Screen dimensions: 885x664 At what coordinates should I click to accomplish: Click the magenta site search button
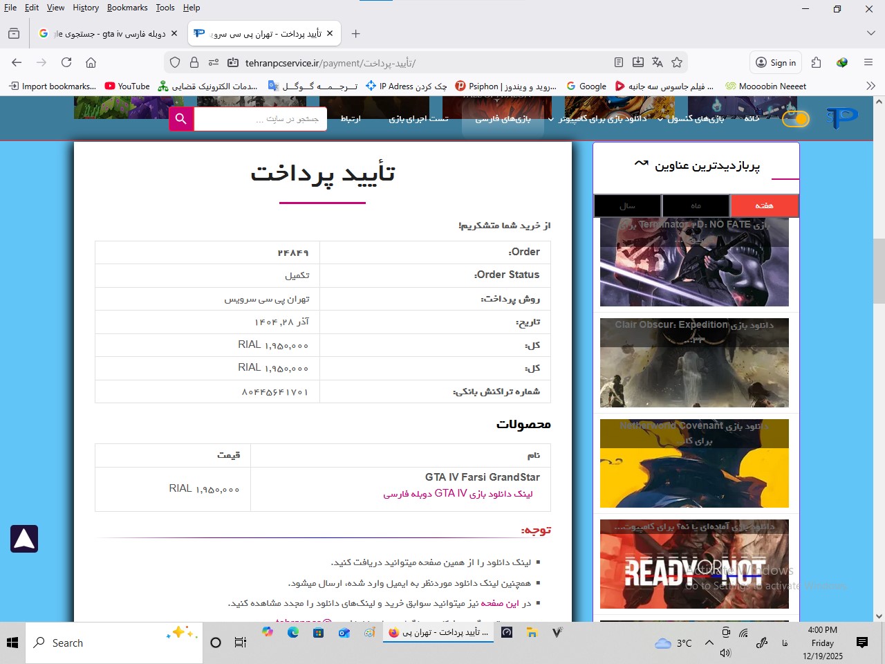[181, 119]
